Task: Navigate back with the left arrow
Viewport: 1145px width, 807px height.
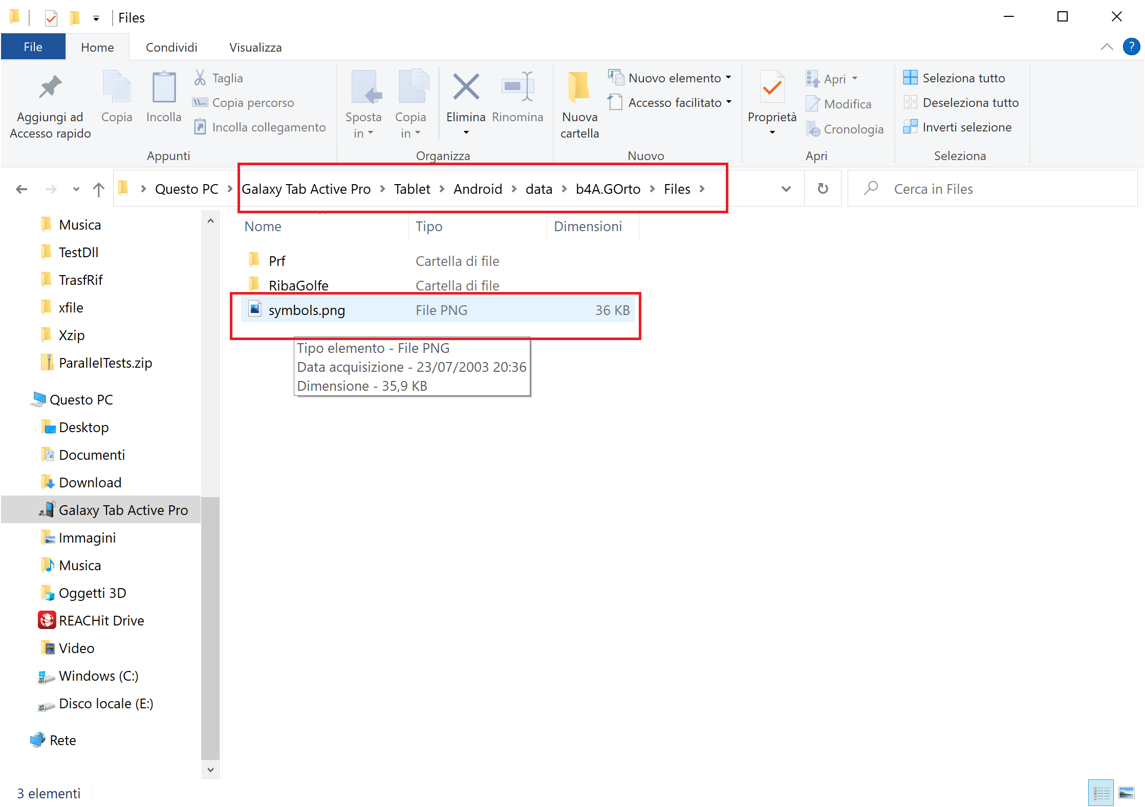Action: coord(21,189)
